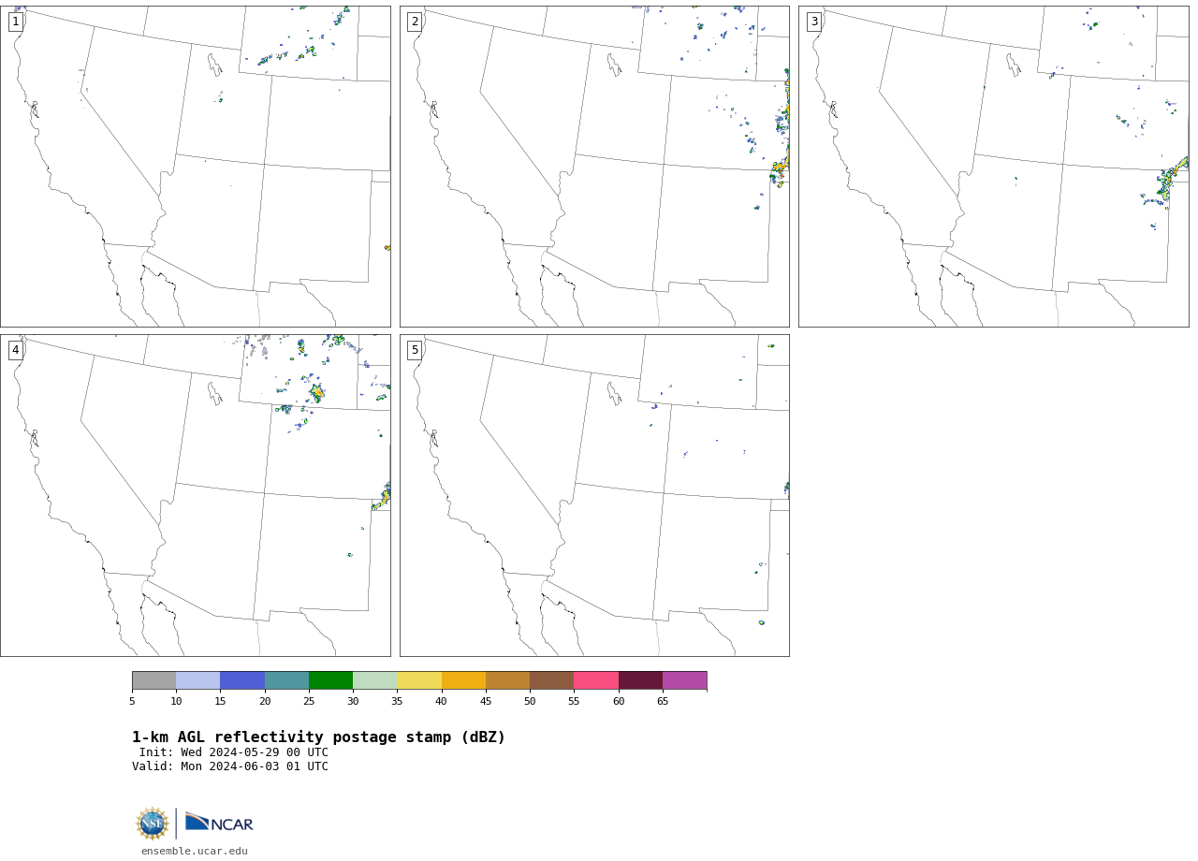Click the Init Wed 2024-05-29 00 UTC text
The image size is (1198, 861).
(x=234, y=752)
